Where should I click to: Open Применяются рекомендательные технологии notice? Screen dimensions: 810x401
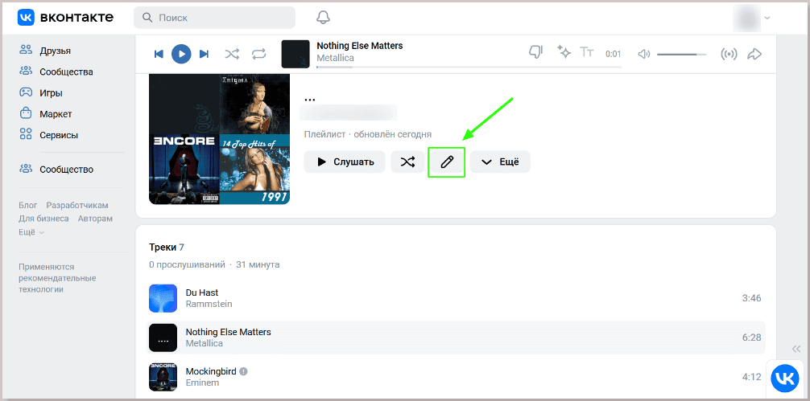tap(57, 278)
